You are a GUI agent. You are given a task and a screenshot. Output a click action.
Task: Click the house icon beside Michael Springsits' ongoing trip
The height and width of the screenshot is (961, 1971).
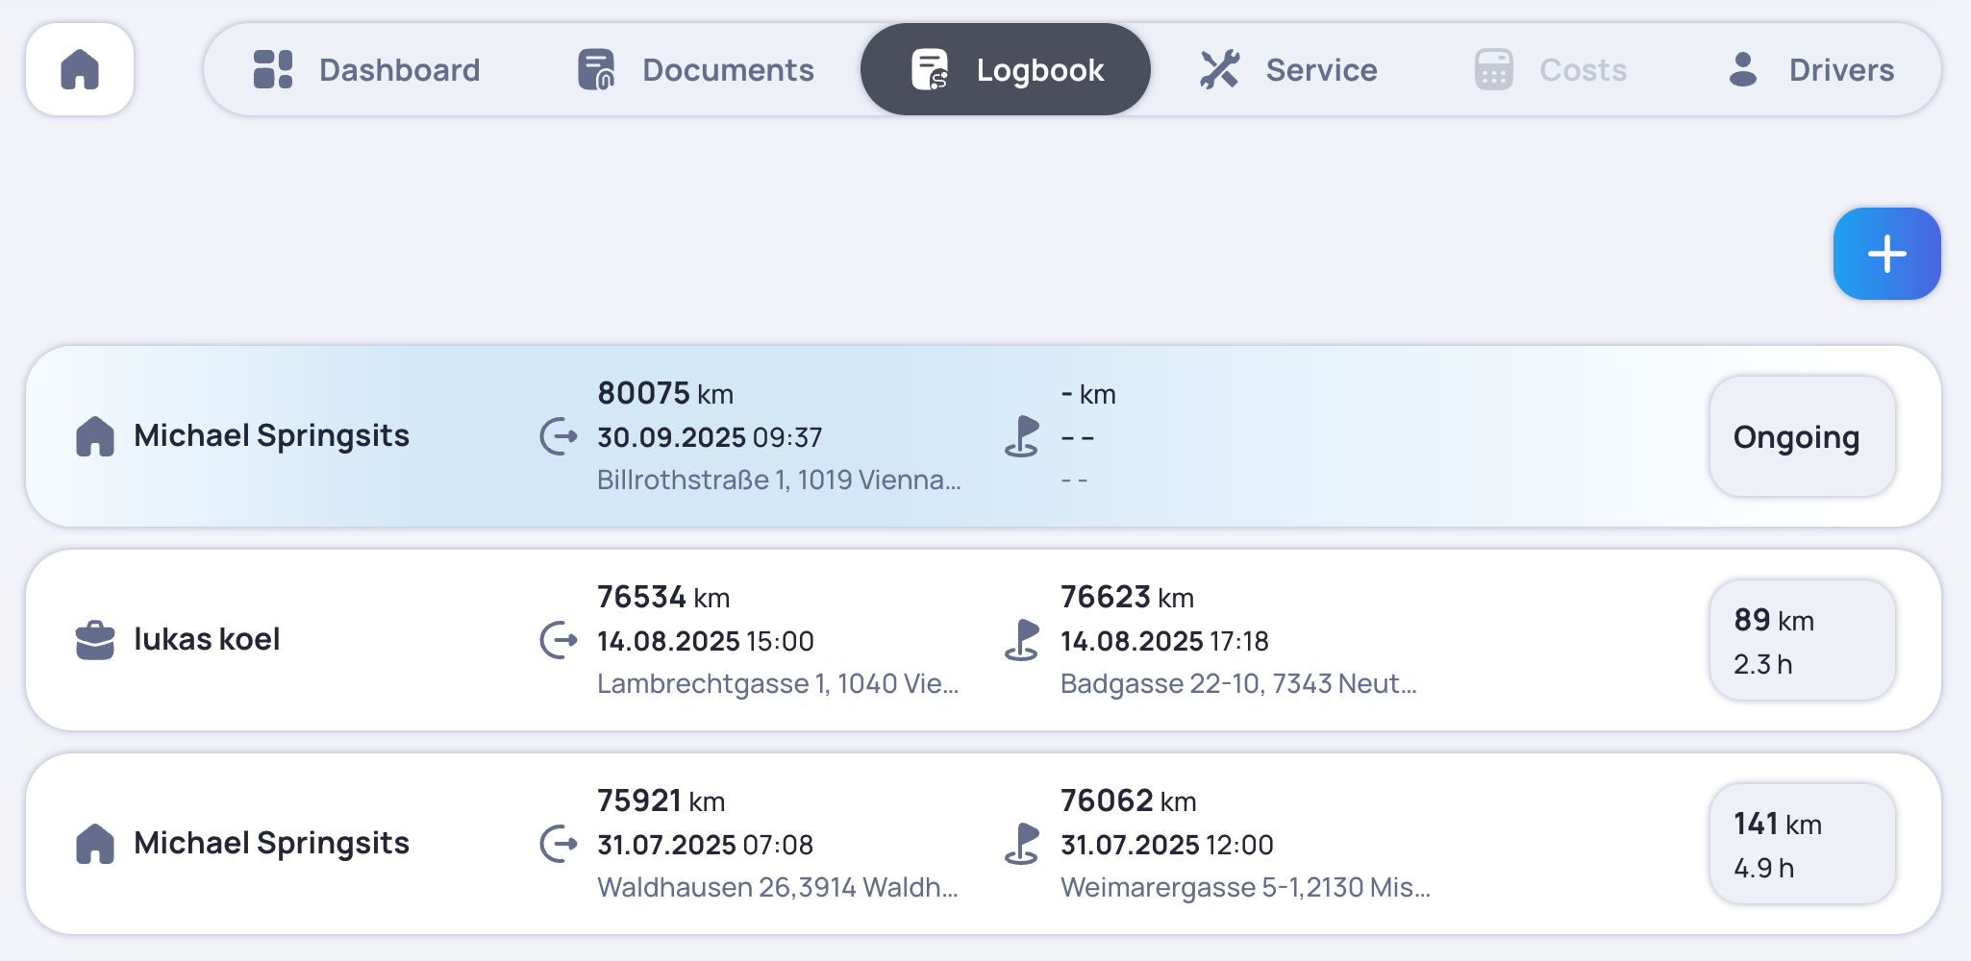point(95,435)
